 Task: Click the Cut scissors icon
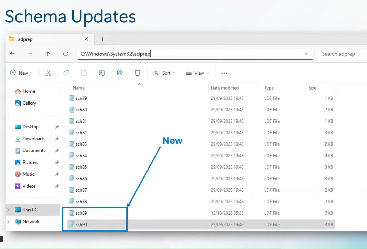[48, 73]
